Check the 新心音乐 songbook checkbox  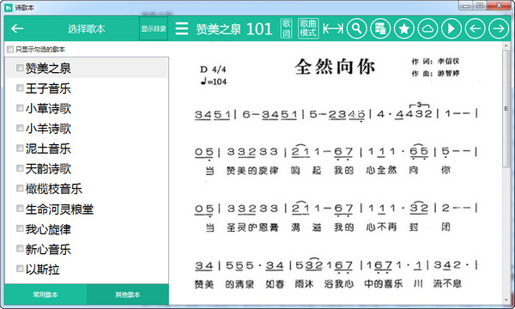20,249
